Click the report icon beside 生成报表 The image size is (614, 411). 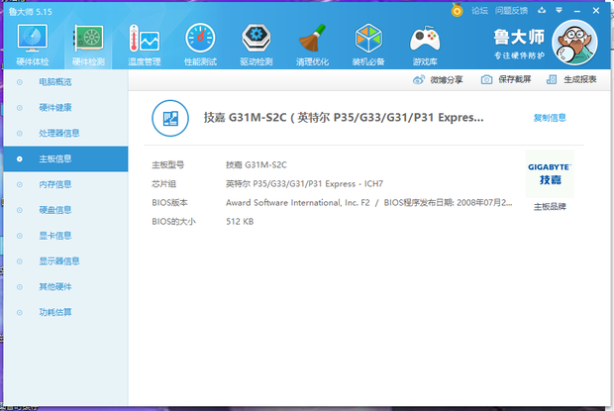tap(552, 79)
